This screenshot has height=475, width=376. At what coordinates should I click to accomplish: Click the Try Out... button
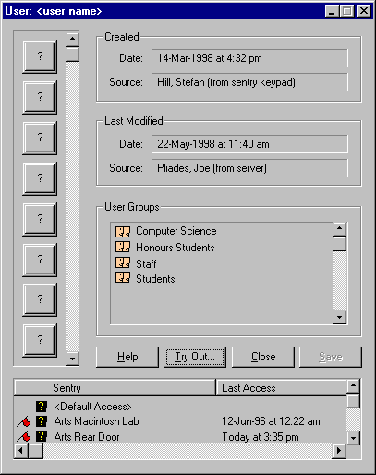(x=195, y=357)
